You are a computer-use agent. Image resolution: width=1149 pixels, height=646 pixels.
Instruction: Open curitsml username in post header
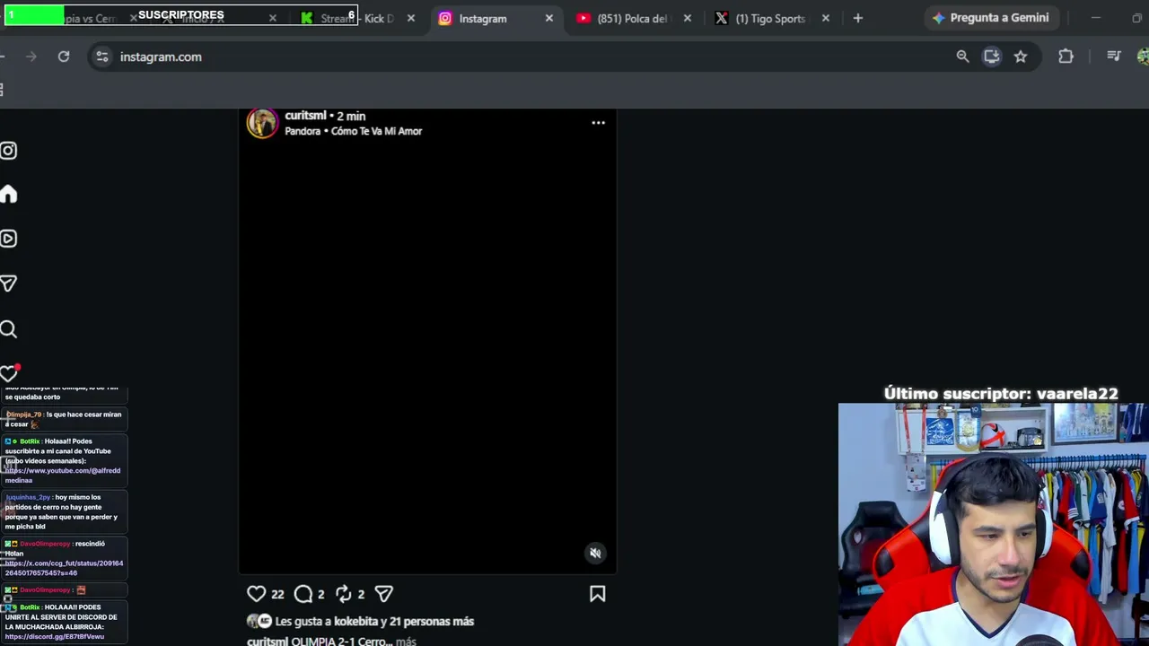coord(305,116)
